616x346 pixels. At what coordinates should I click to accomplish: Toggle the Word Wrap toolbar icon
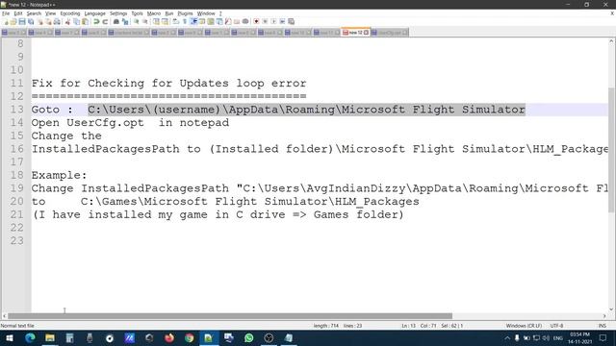[175, 21]
